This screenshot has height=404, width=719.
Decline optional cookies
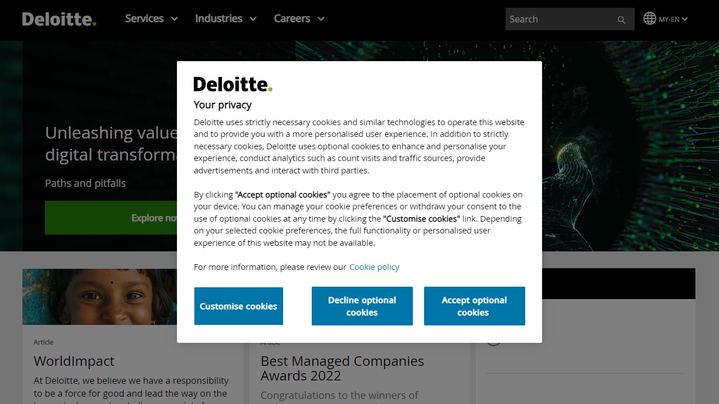pyautogui.click(x=362, y=306)
